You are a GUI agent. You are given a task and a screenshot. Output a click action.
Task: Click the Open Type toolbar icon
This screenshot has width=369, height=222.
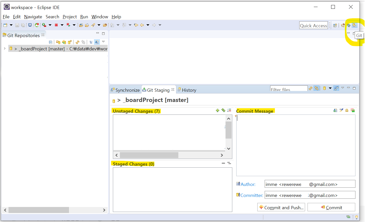(81, 25)
